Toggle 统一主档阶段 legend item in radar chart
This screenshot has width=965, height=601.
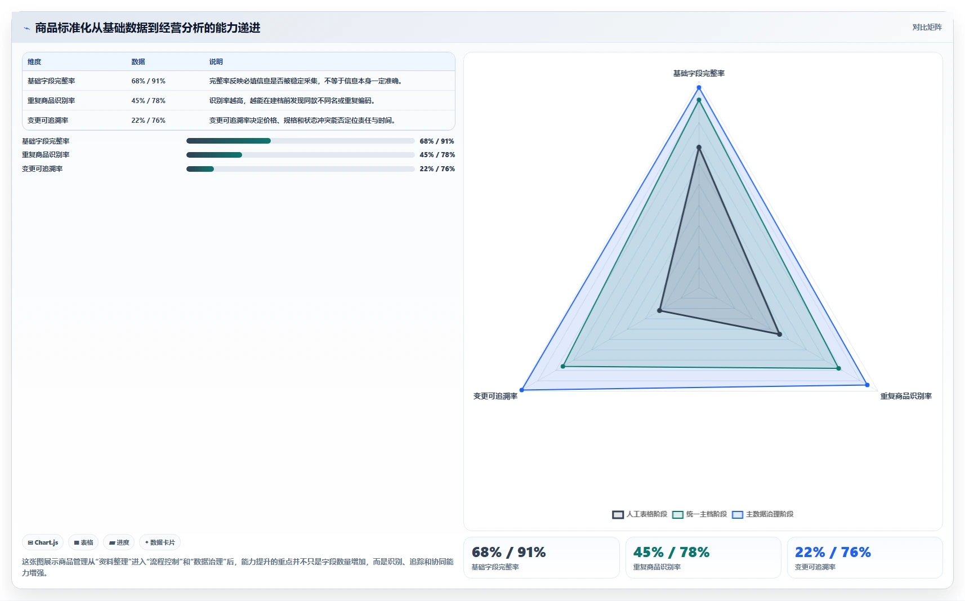[700, 514]
